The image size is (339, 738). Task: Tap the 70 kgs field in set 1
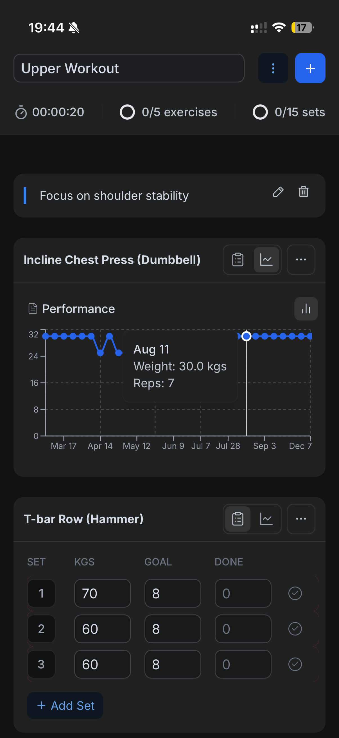coord(102,593)
